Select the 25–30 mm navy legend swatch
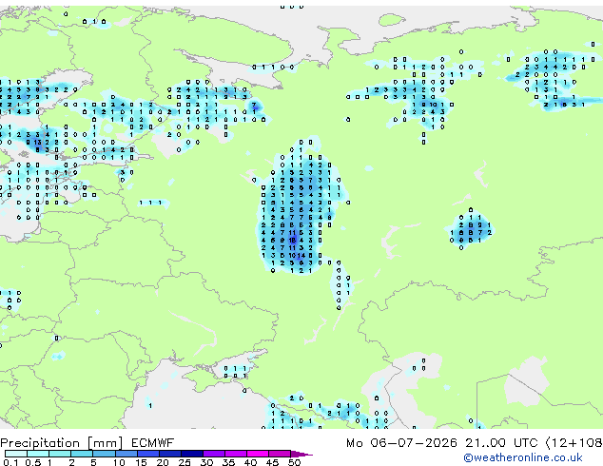603x466 pixels. 191,454
